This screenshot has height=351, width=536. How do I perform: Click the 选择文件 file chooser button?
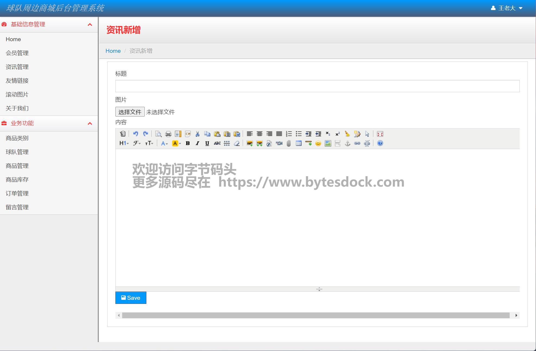tap(130, 112)
